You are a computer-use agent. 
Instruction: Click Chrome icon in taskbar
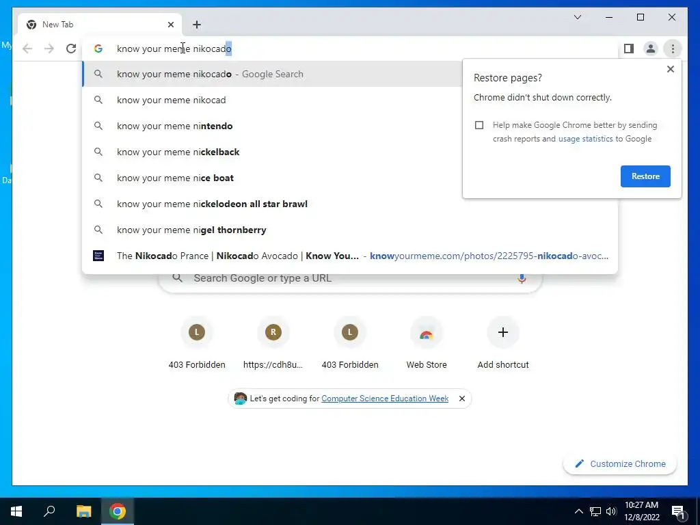(x=118, y=511)
